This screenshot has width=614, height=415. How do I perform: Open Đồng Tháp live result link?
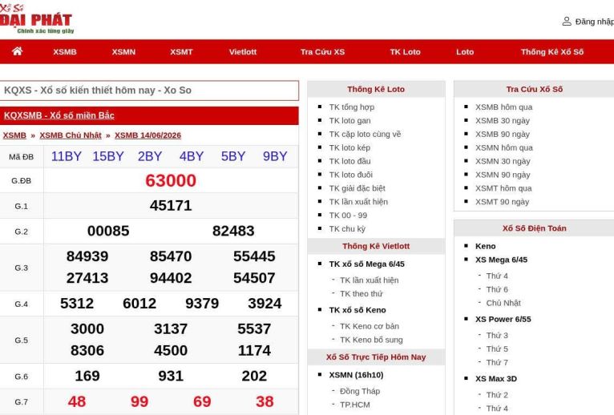(x=360, y=391)
